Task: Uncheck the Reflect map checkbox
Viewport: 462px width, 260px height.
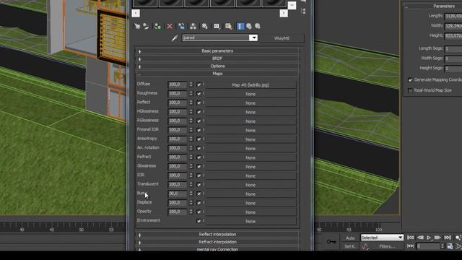Action: (x=199, y=103)
